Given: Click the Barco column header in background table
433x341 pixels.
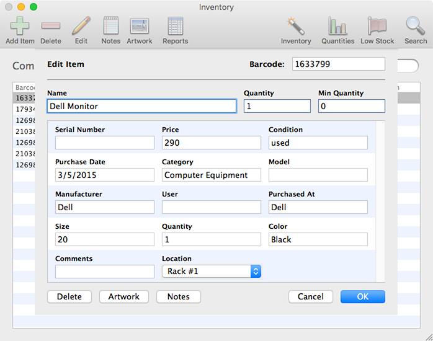Looking at the screenshot, I should (x=24, y=87).
